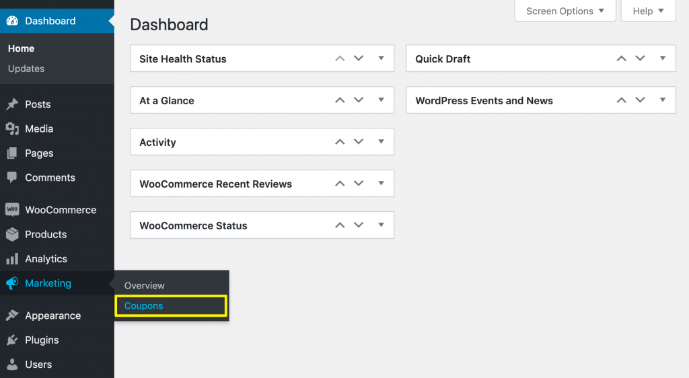The width and height of the screenshot is (689, 378).
Task: Move Activity widget down
Action: coord(359,142)
